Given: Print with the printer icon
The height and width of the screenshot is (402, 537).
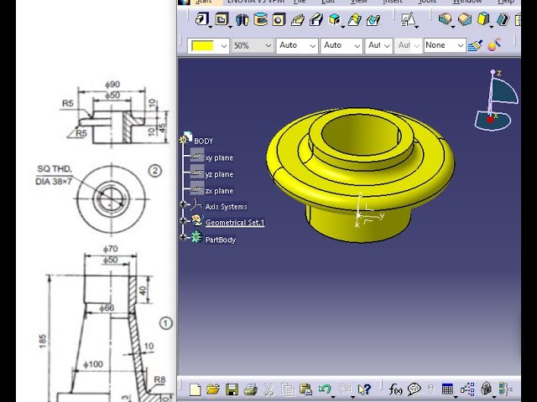Looking at the screenshot, I should tap(250, 389).
